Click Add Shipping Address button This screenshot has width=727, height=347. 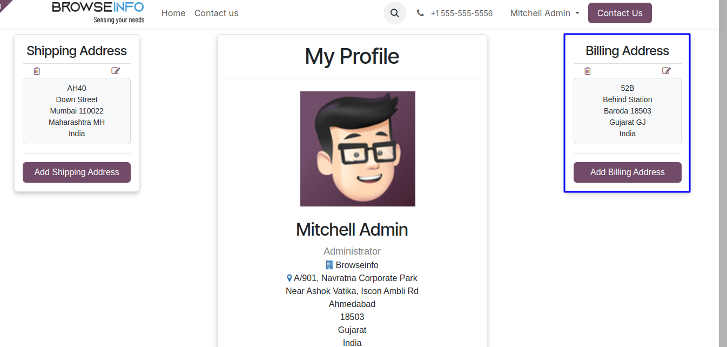click(77, 172)
